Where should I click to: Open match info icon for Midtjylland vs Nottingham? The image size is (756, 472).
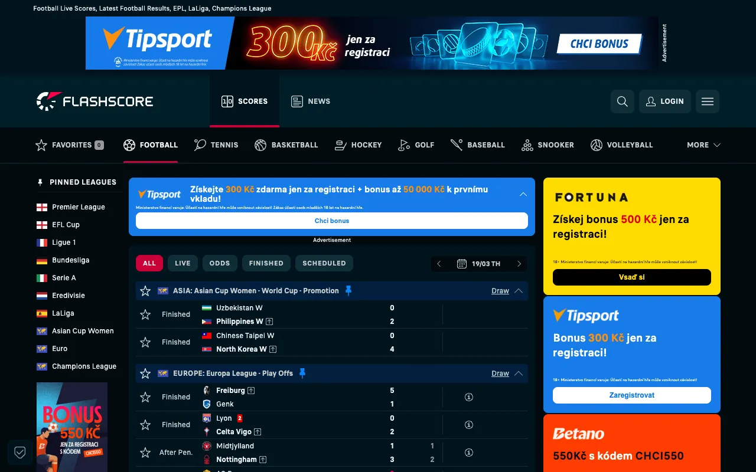pyautogui.click(x=469, y=453)
